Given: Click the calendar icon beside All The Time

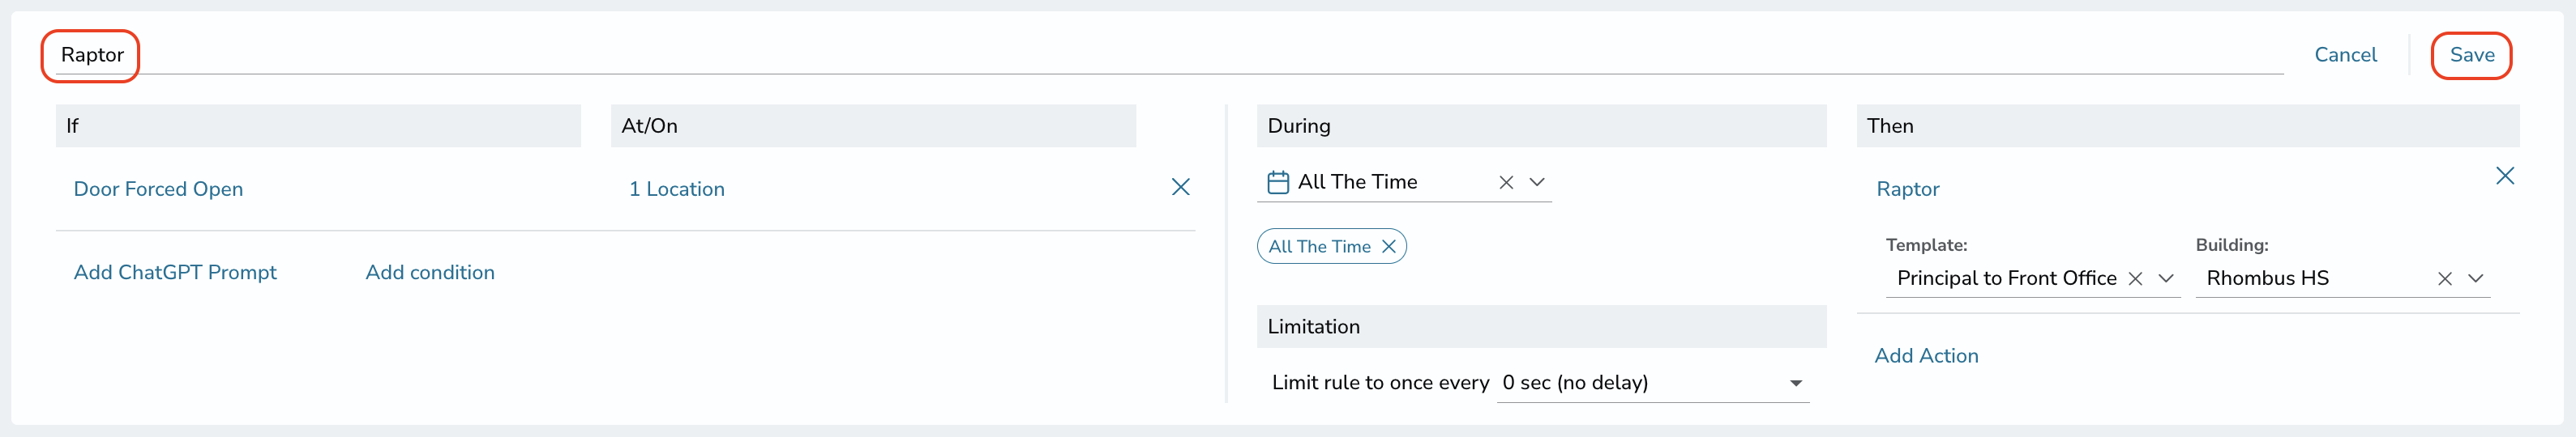Looking at the screenshot, I should click(x=1278, y=183).
